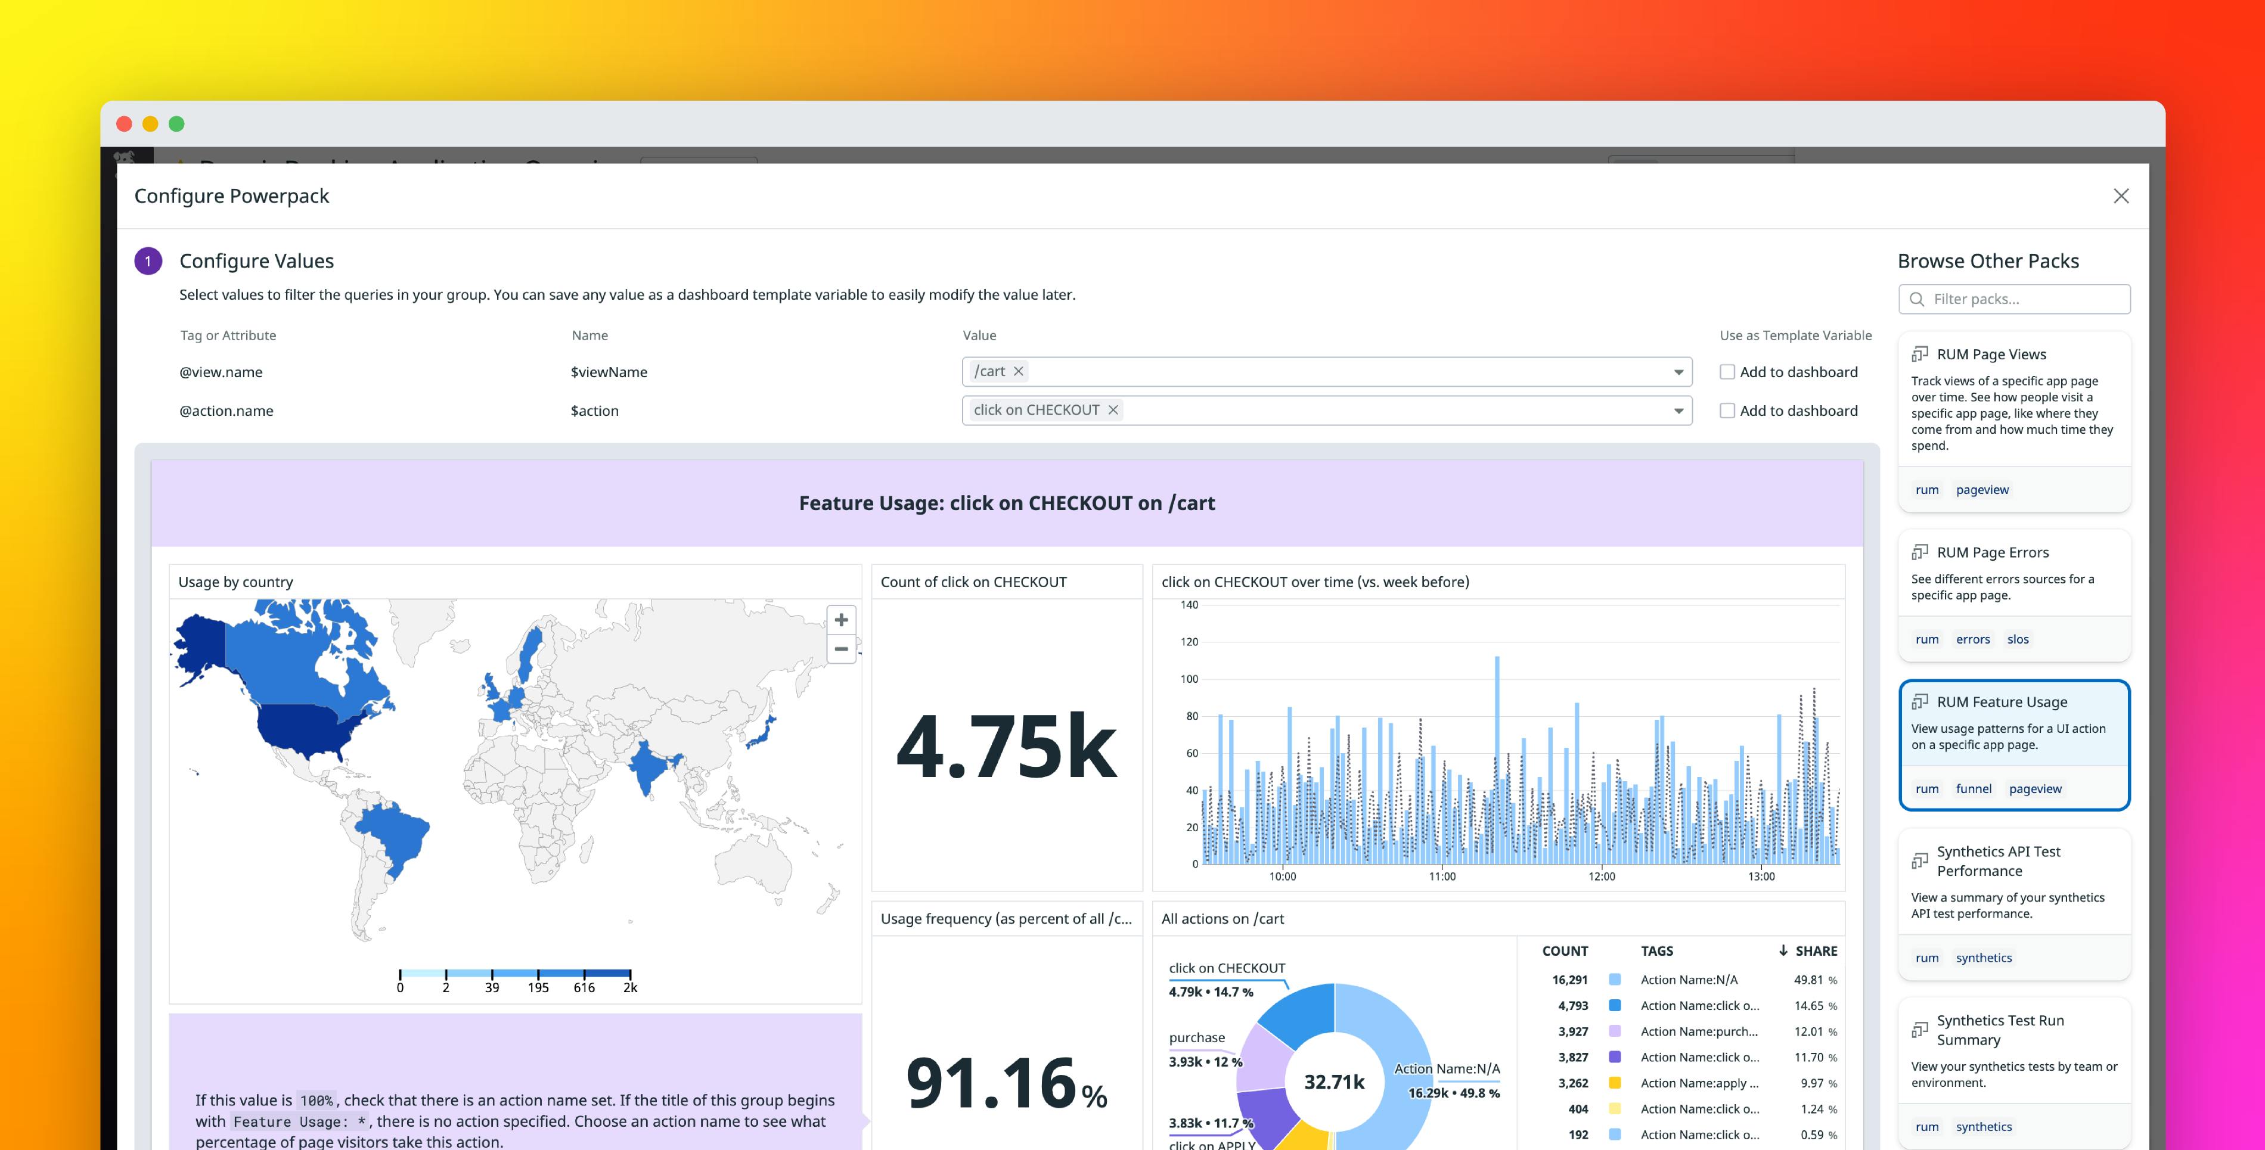Click the RUM Page Errors pack icon
The width and height of the screenshot is (2265, 1150).
pyautogui.click(x=1919, y=552)
